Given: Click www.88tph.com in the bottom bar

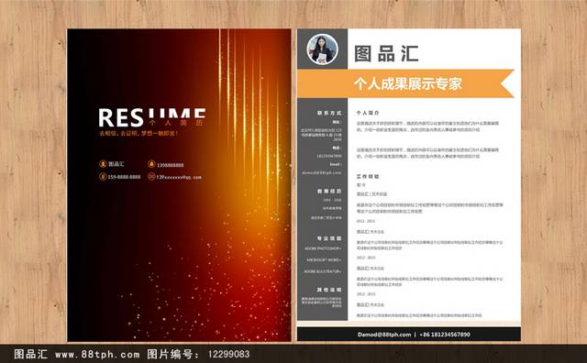Looking at the screenshot, I should click(97, 354).
